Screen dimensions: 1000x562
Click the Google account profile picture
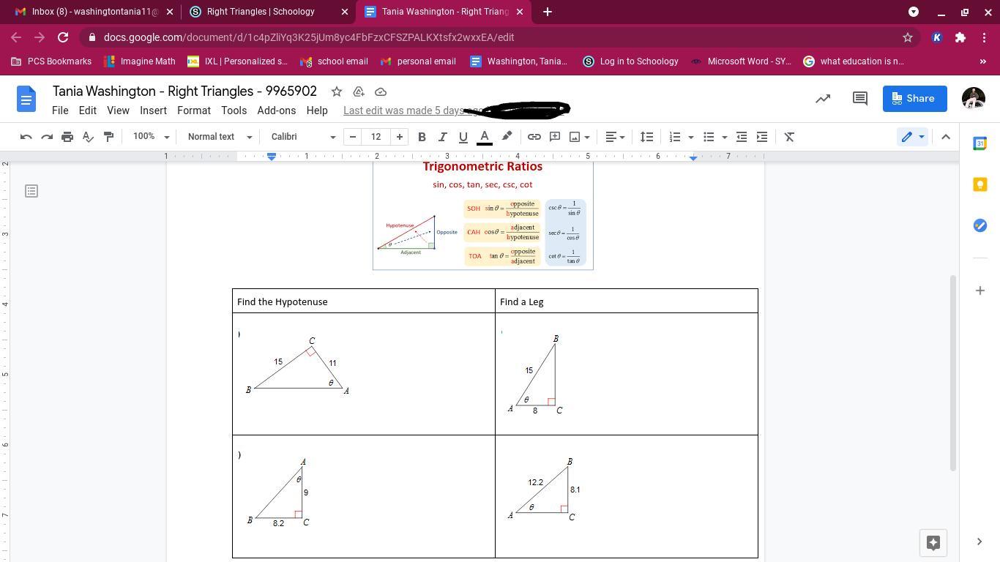[x=973, y=98]
